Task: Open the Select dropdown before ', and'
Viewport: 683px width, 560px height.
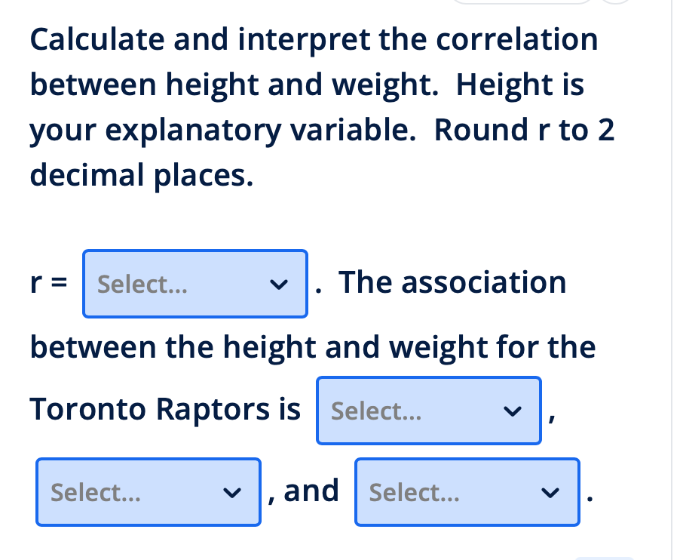Action: 148,492
